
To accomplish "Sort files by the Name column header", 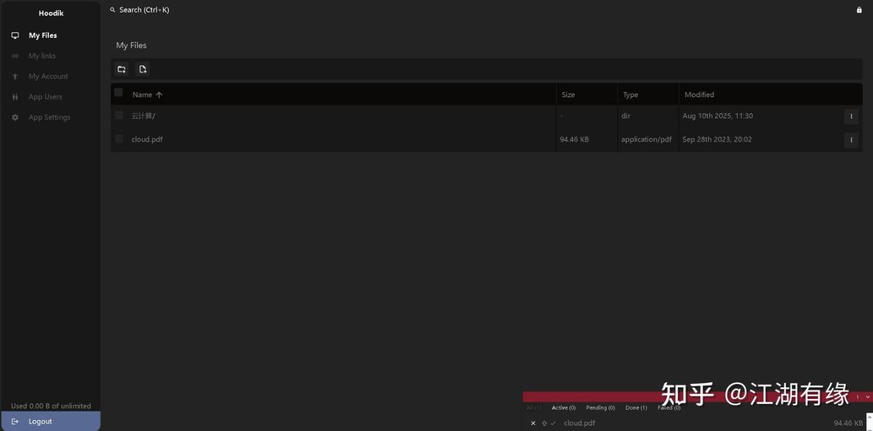I will point(143,95).
